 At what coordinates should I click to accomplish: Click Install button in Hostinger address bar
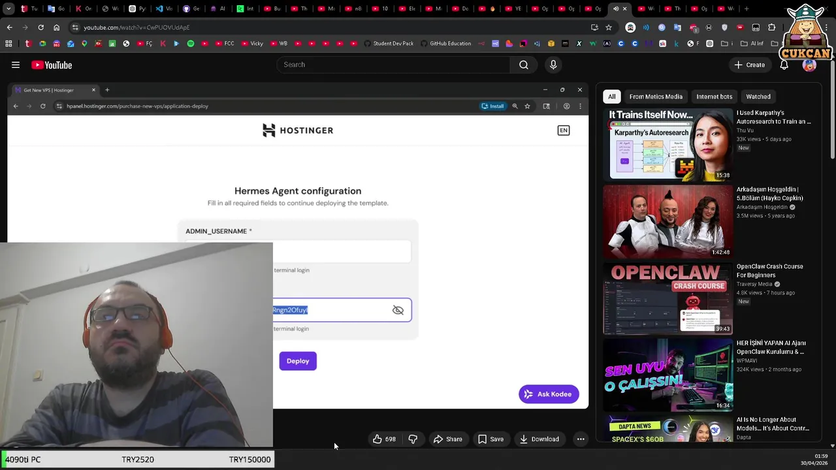click(x=493, y=106)
